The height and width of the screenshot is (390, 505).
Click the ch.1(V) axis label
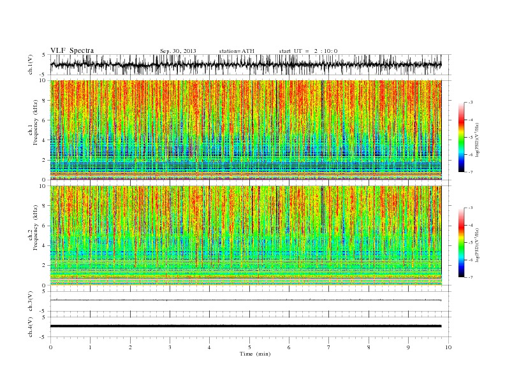point(31,64)
